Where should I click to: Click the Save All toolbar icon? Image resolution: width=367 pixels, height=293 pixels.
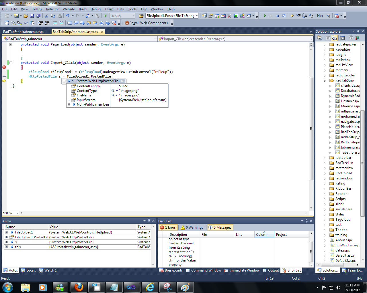click(x=38, y=16)
